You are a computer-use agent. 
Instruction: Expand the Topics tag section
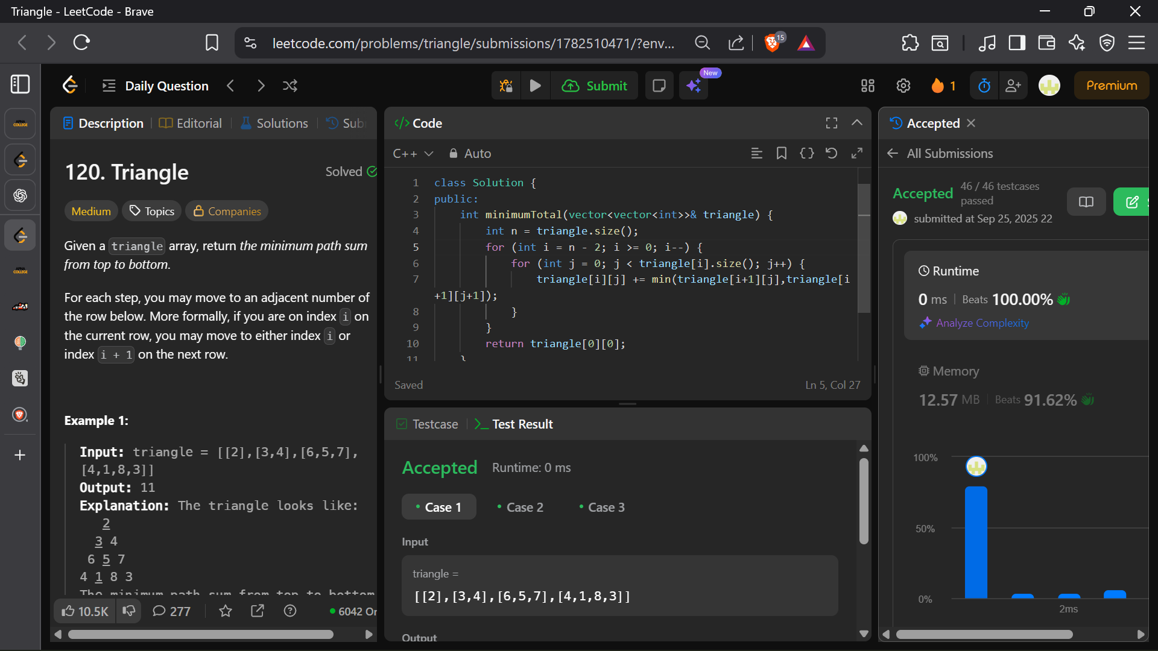[152, 211]
